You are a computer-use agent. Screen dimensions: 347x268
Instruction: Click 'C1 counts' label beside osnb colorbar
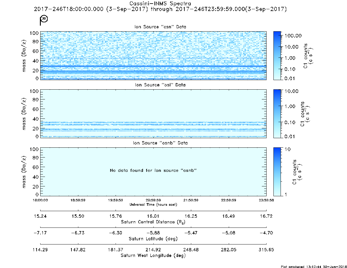coord(294,172)
